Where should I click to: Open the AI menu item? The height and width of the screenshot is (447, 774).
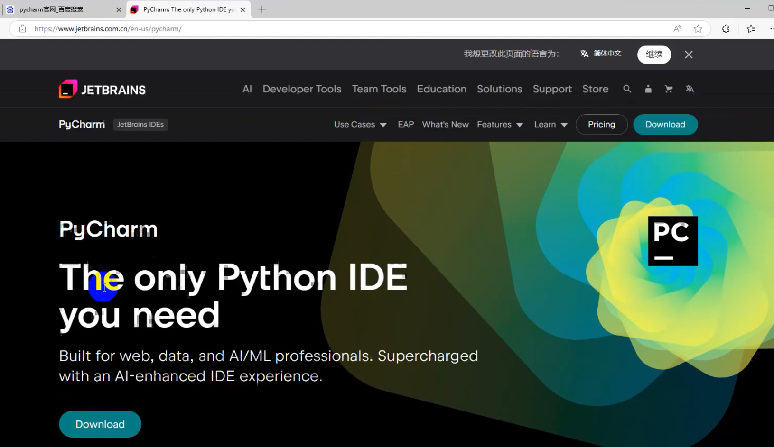pyautogui.click(x=247, y=89)
